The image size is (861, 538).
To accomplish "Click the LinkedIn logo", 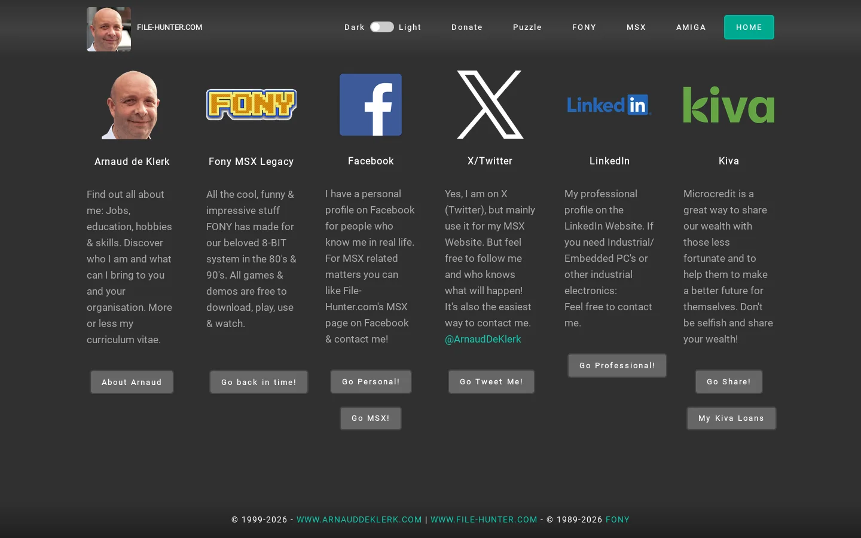I will [x=609, y=105].
